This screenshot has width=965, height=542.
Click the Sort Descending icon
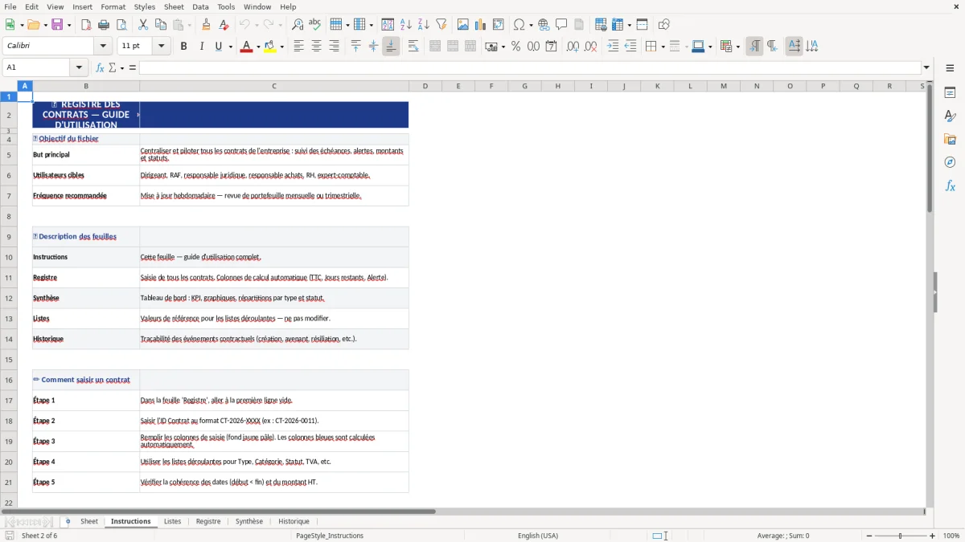[x=423, y=25]
